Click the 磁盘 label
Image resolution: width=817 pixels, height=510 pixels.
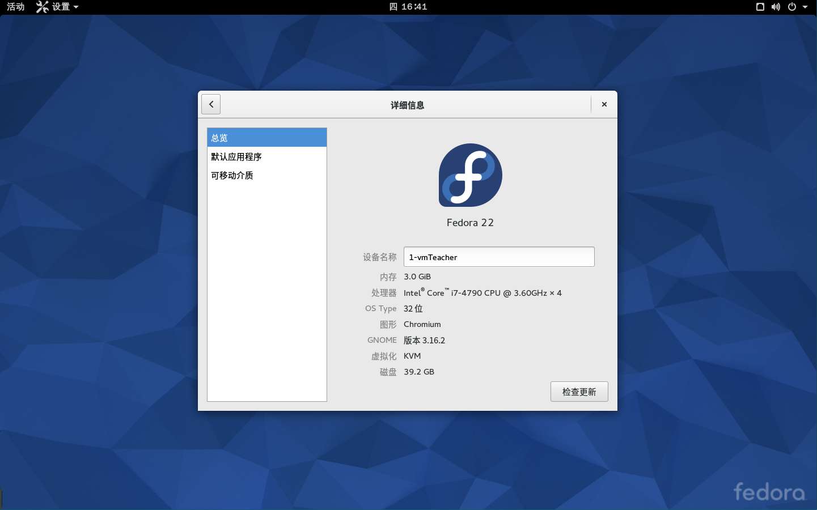click(x=388, y=372)
